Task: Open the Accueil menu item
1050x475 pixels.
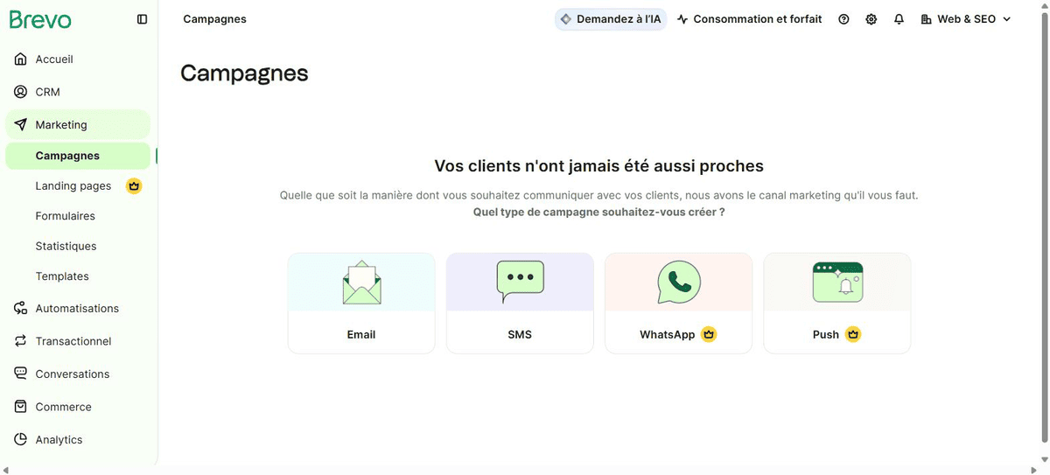Action: click(78, 59)
